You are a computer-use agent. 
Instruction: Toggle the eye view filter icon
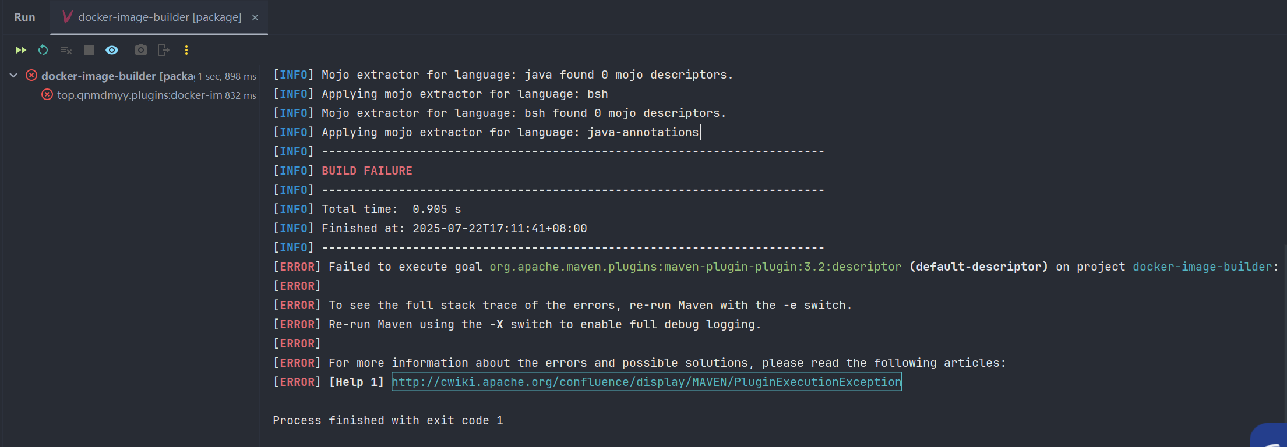click(112, 50)
